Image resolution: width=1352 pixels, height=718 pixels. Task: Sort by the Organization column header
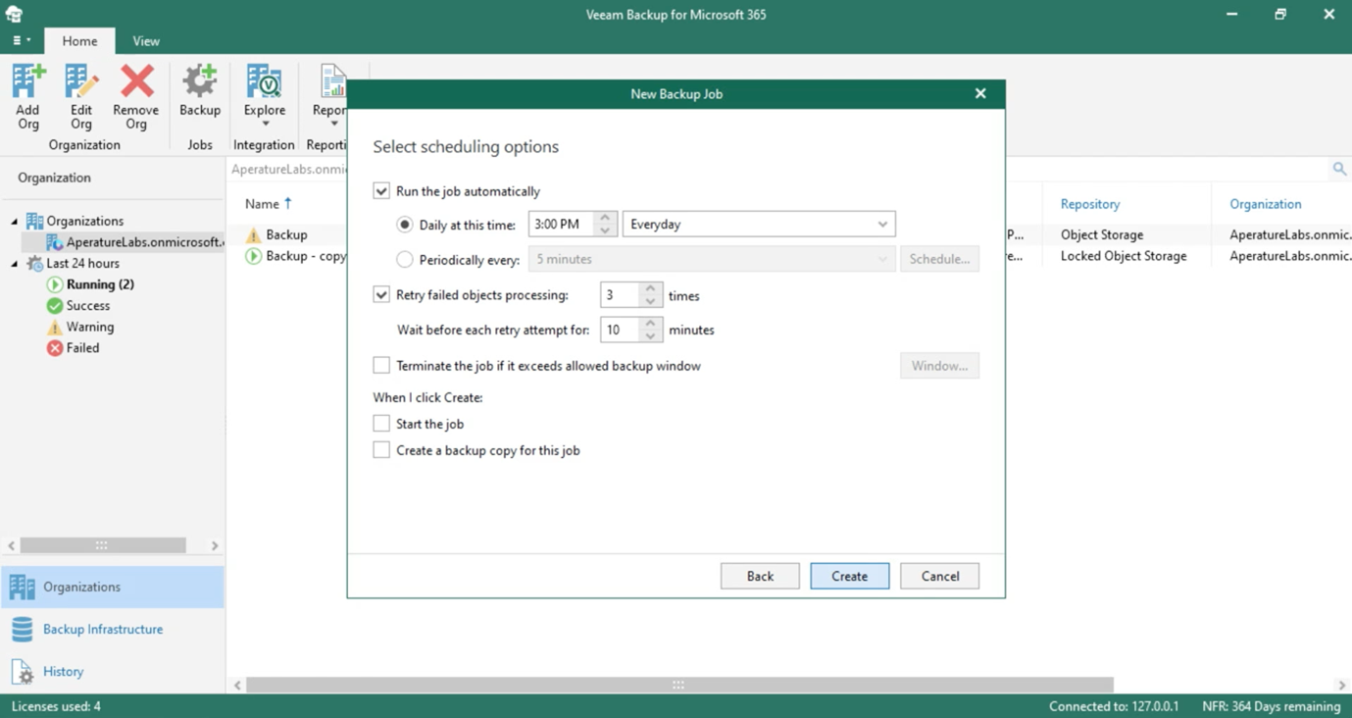point(1266,204)
